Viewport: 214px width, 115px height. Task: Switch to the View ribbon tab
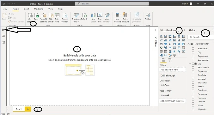tap(51, 9)
